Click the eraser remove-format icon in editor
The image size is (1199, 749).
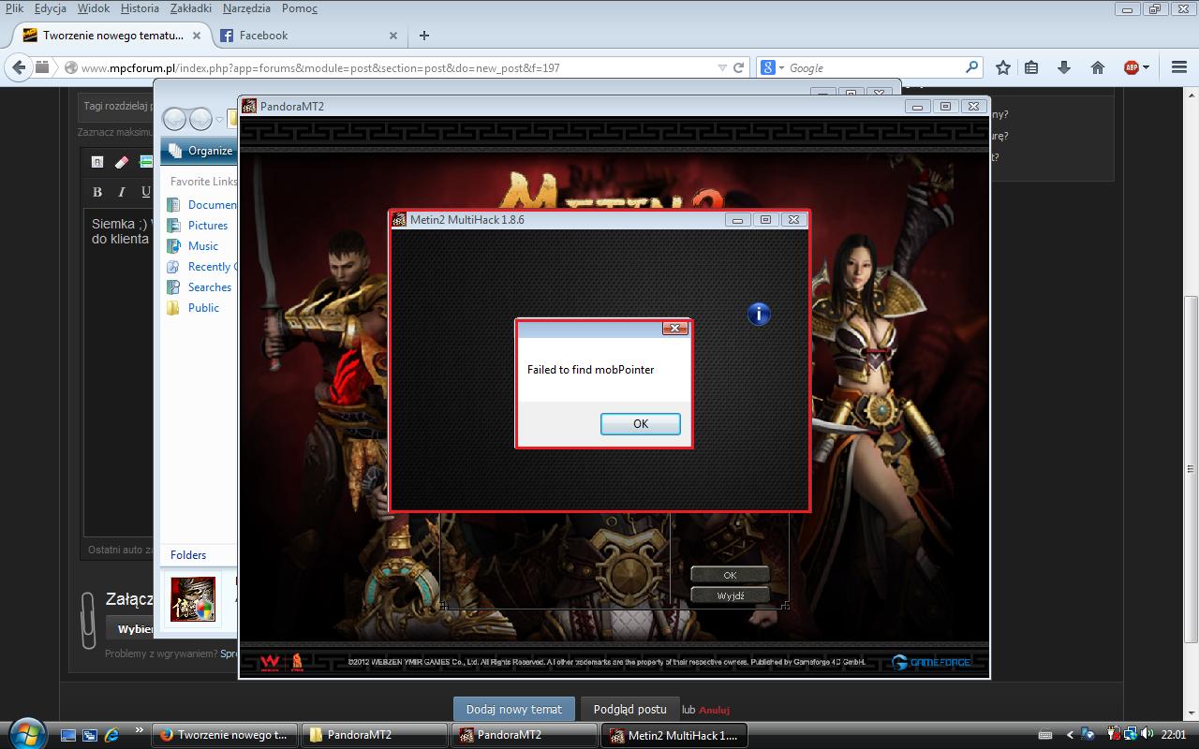(121, 162)
